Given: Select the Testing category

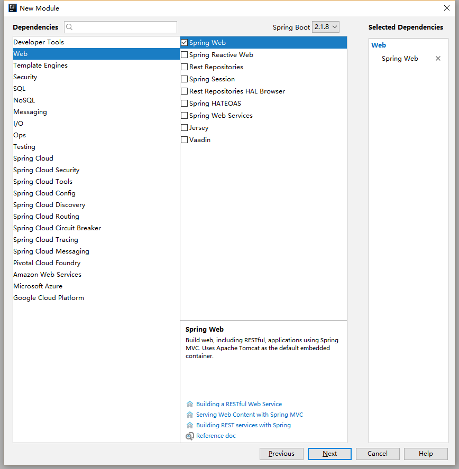Looking at the screenshot, I should pyautogui.click(x=96, y=147).
